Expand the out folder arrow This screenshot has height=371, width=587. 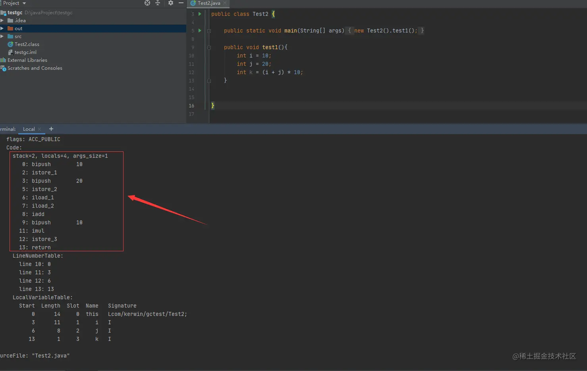tap(2, 29)
